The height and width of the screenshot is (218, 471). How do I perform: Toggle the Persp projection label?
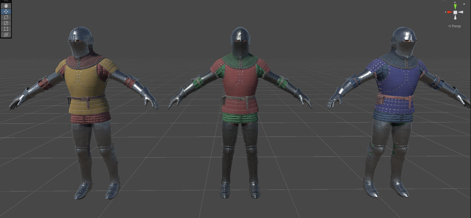[455, 26]
